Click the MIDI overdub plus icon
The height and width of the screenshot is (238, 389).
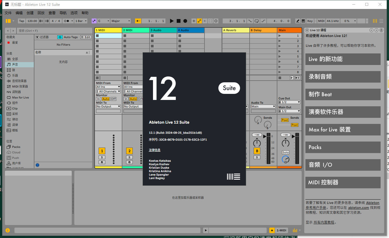point(194,21)
